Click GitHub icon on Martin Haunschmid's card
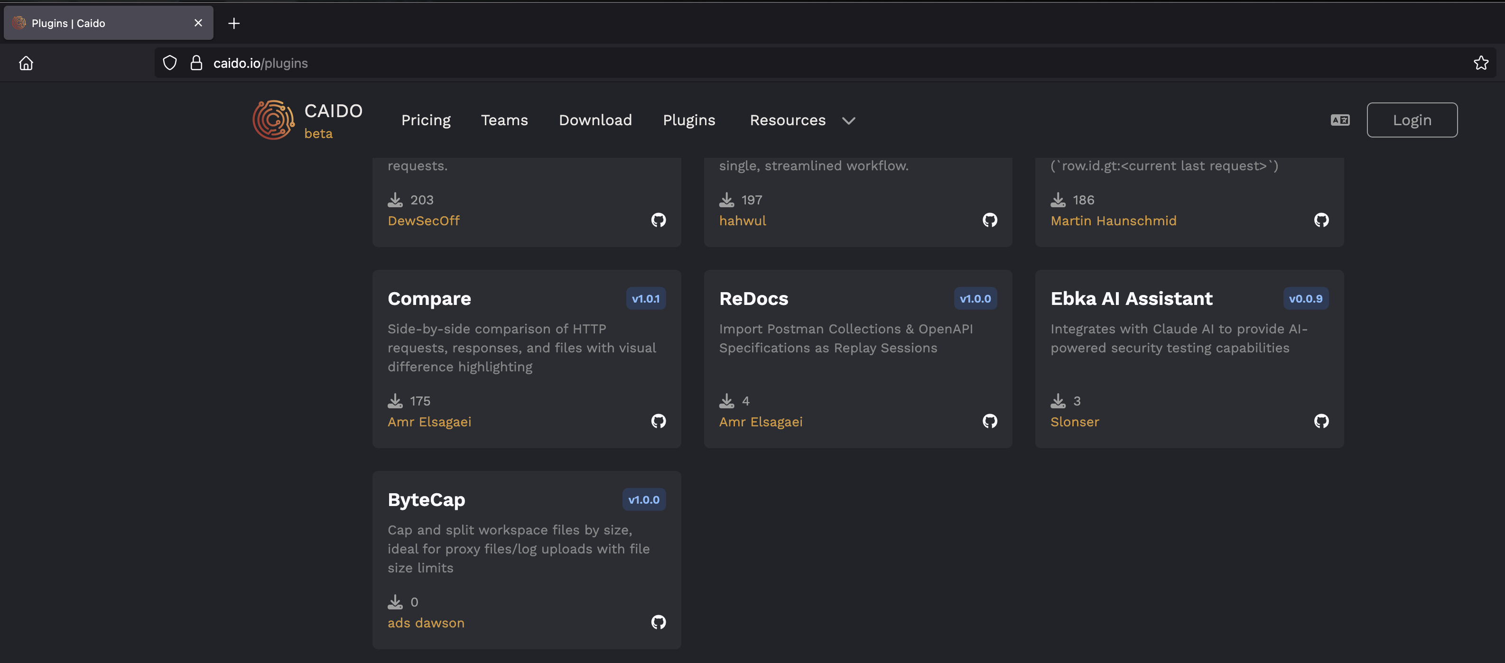Image resolution: width=1505 pixels, height=663 pixels. pyautogui.click(x=1321, y=220)
